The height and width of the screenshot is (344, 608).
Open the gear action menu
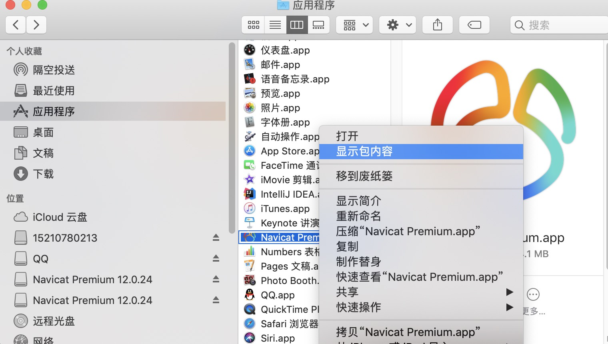coord(398,25)
